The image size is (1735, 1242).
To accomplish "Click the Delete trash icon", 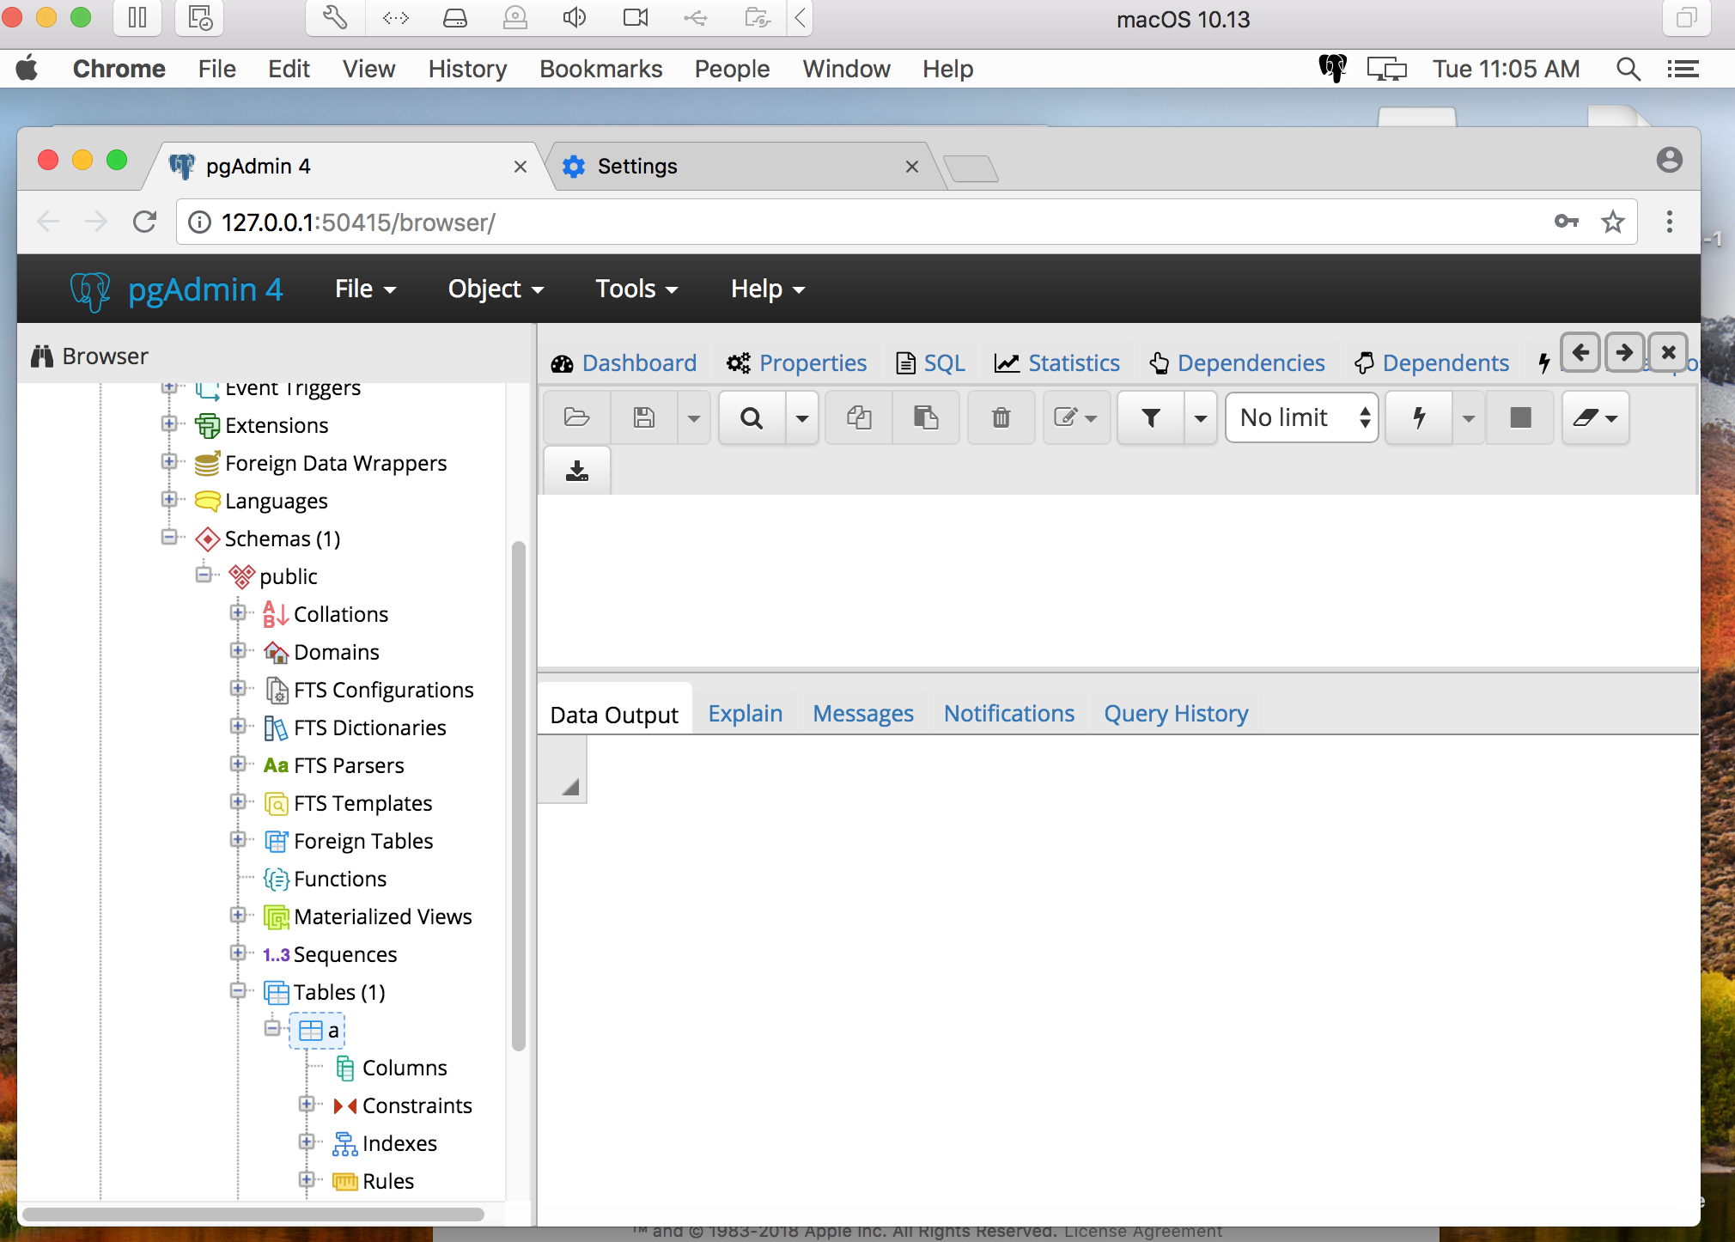I will point(1001,418).
